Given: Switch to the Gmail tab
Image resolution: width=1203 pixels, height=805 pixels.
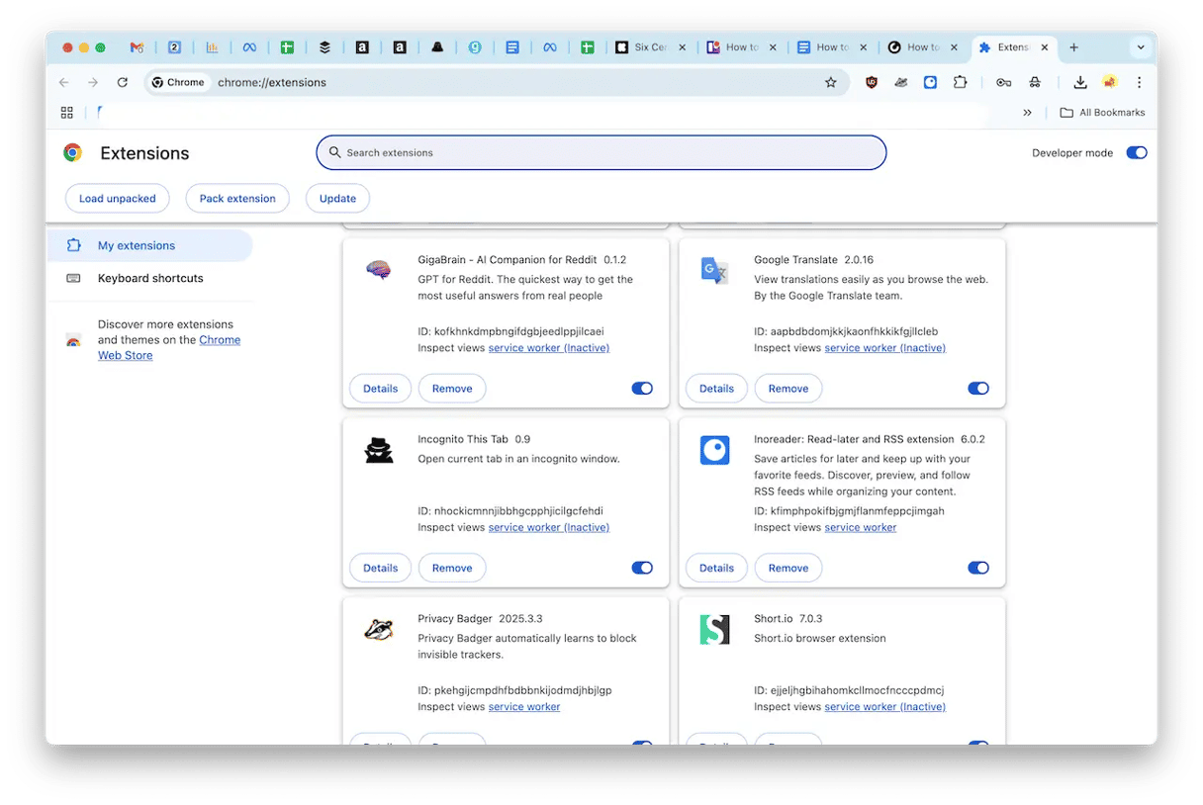Looking at the screenshot, I should pyautogui.click(x=138, y=47).
